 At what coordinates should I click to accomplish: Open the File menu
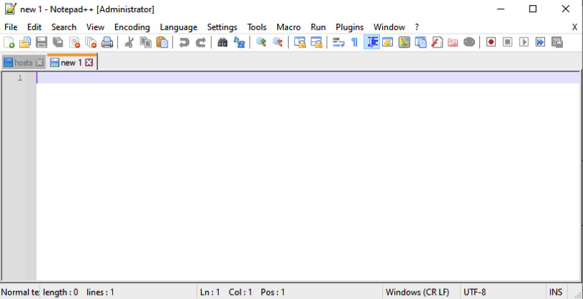pyautogui.click(x=11, y=27)
